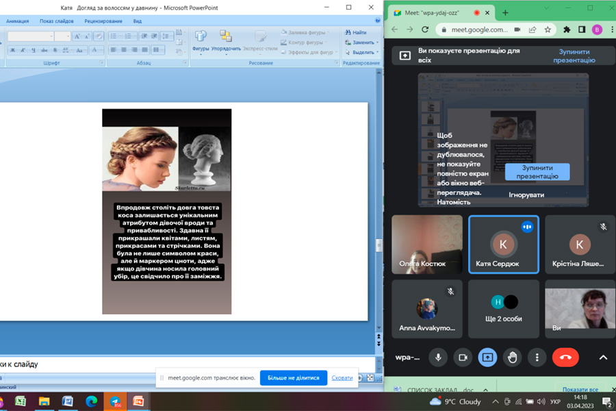Viewport: 616px width, 411px height.
Task: Open Chrome extensions puzzle icon
Action: (567, 29)
